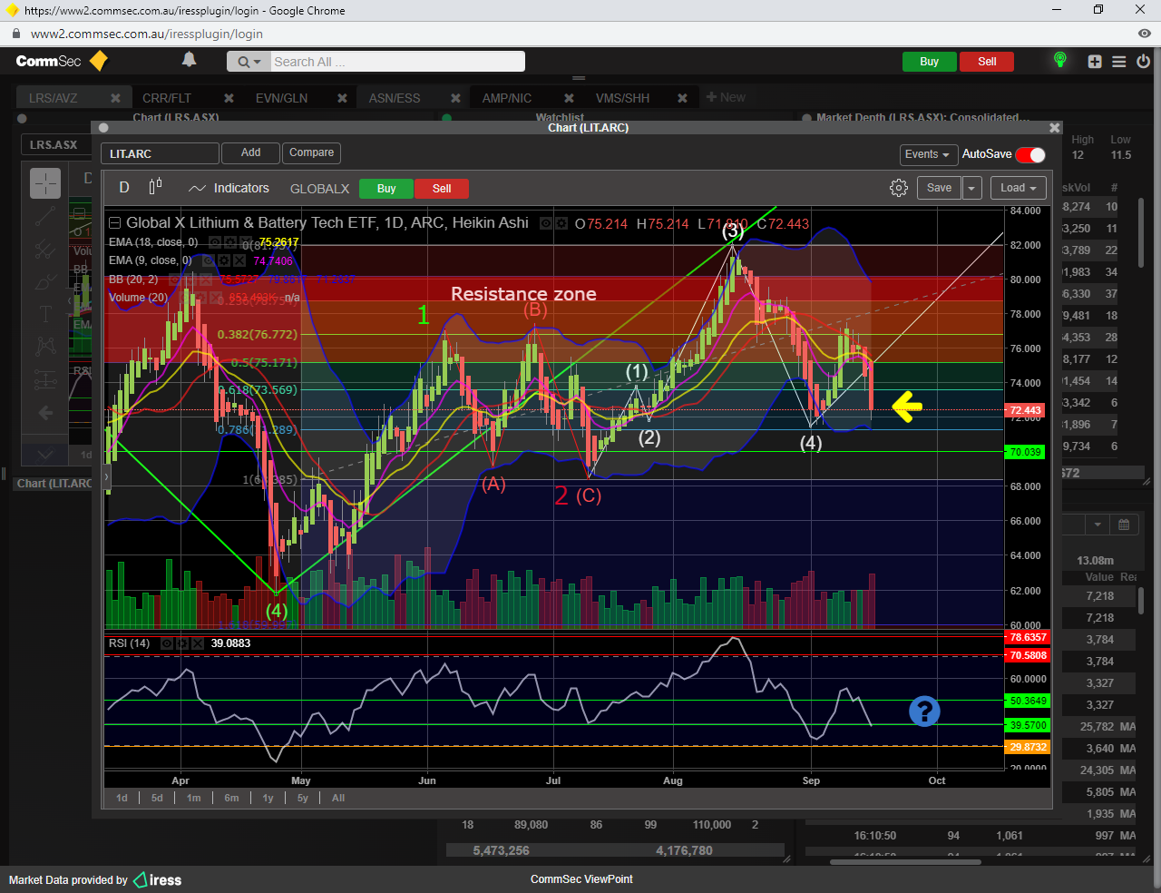Switch to ASN/ESS tab

[x=395, y=98]
